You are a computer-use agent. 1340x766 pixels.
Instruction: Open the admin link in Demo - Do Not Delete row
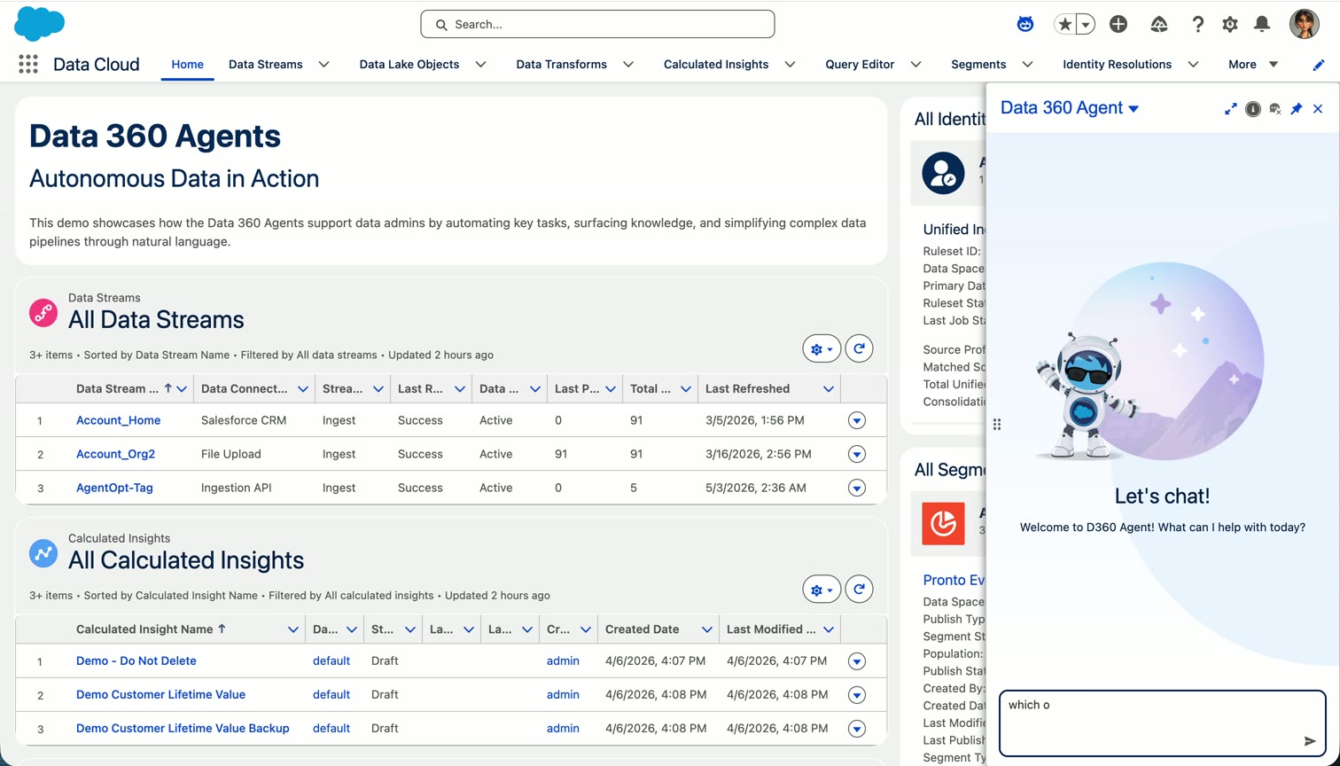tap(563, 660)
